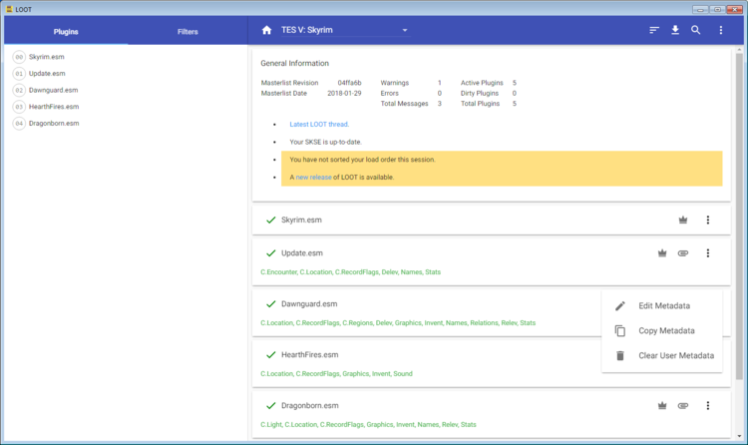Click the update masterlist download icon
Image resolution: width=748 pixels, height=445 pixels.
coord(675,30)
